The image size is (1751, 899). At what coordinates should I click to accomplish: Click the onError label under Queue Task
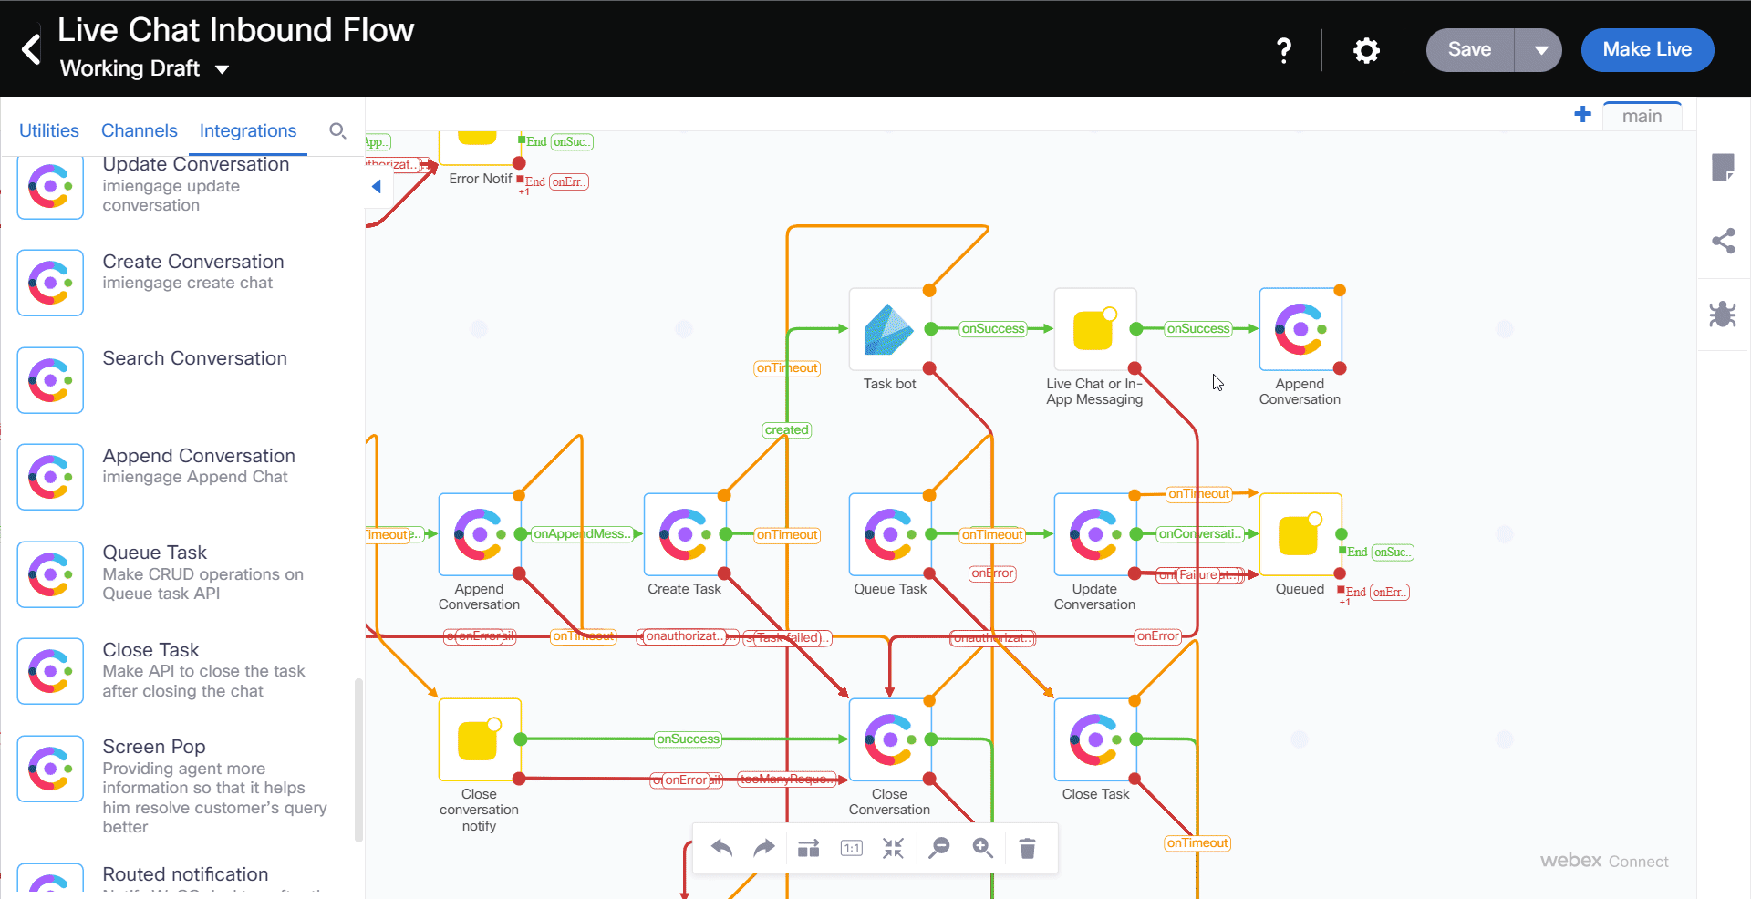pos(992,573)
